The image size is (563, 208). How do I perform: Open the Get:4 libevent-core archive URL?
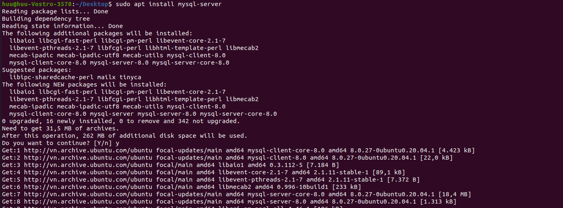(88, 172)
